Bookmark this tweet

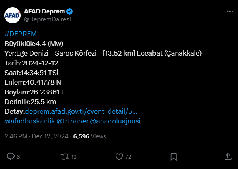point(174,156)
